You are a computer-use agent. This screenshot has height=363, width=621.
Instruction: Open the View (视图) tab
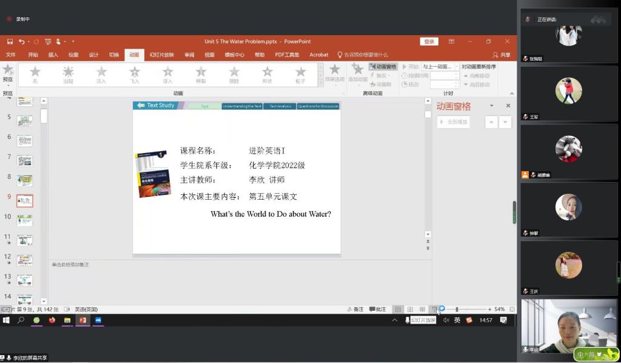[x=209, y=55]
